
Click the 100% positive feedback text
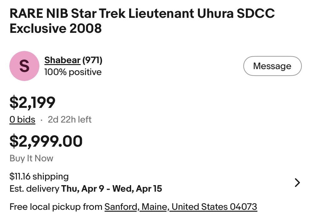[x=73, y=72]
